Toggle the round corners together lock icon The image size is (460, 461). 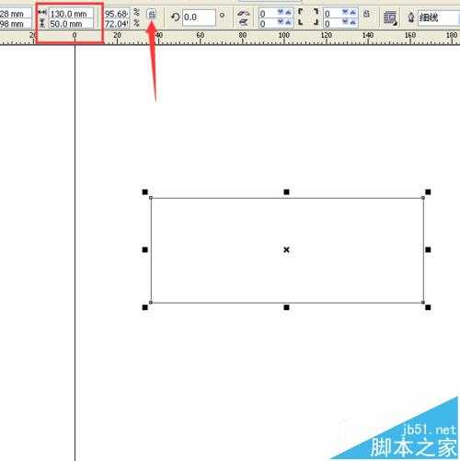tap(366, 14)
